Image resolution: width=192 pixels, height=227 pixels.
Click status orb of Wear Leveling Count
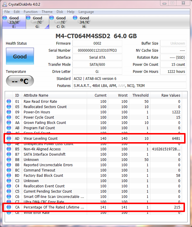point(9,138)
